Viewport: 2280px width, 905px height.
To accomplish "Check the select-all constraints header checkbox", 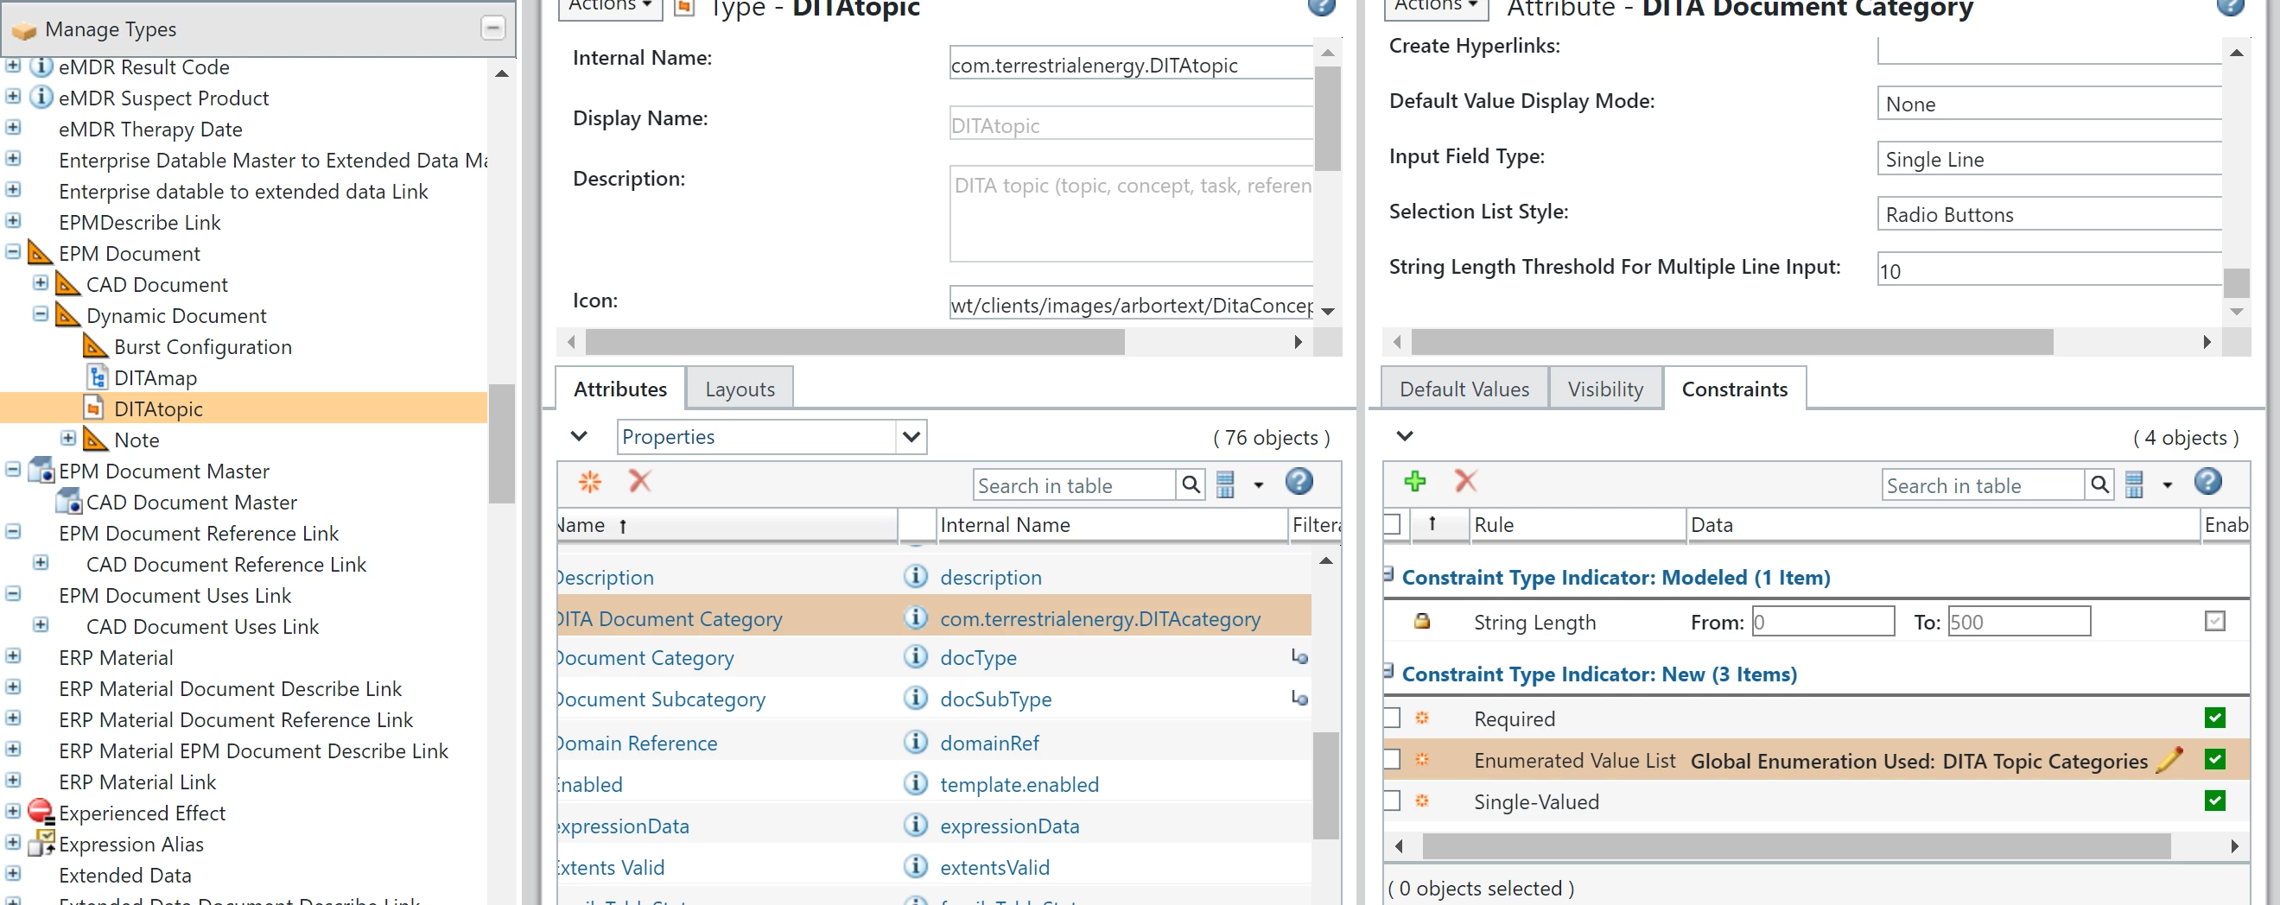I will tap(1392, 523).
